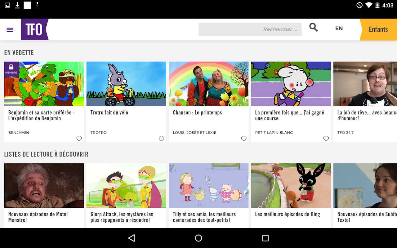The image size is (397, 248).
Task: Open the PETIT LAPIN BLANC series link
Action: [274, 133]
